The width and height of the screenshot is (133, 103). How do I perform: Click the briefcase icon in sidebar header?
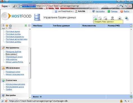pyautogui.click(x=10, y=25)
